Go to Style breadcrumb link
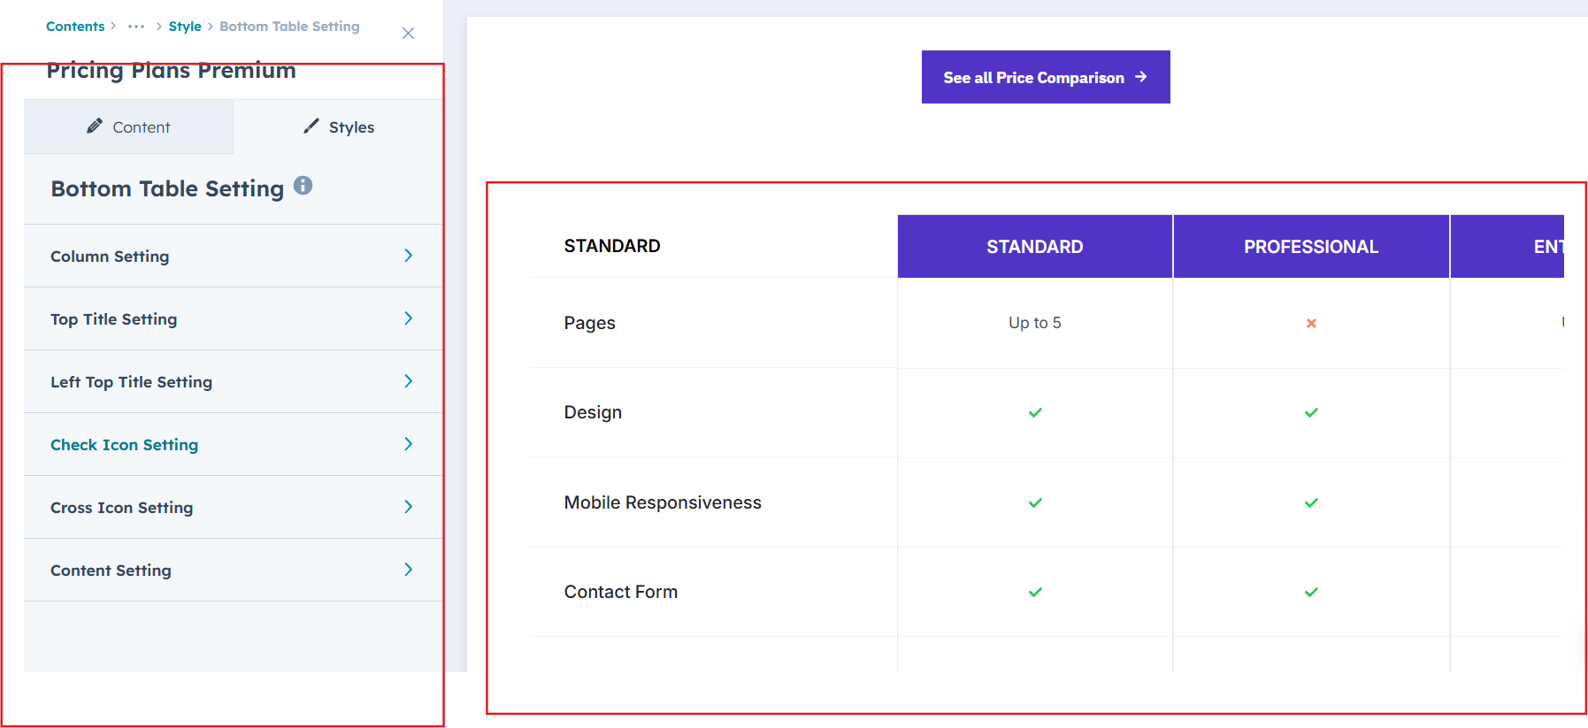The image size is (1588, 728). click(185, 27)
